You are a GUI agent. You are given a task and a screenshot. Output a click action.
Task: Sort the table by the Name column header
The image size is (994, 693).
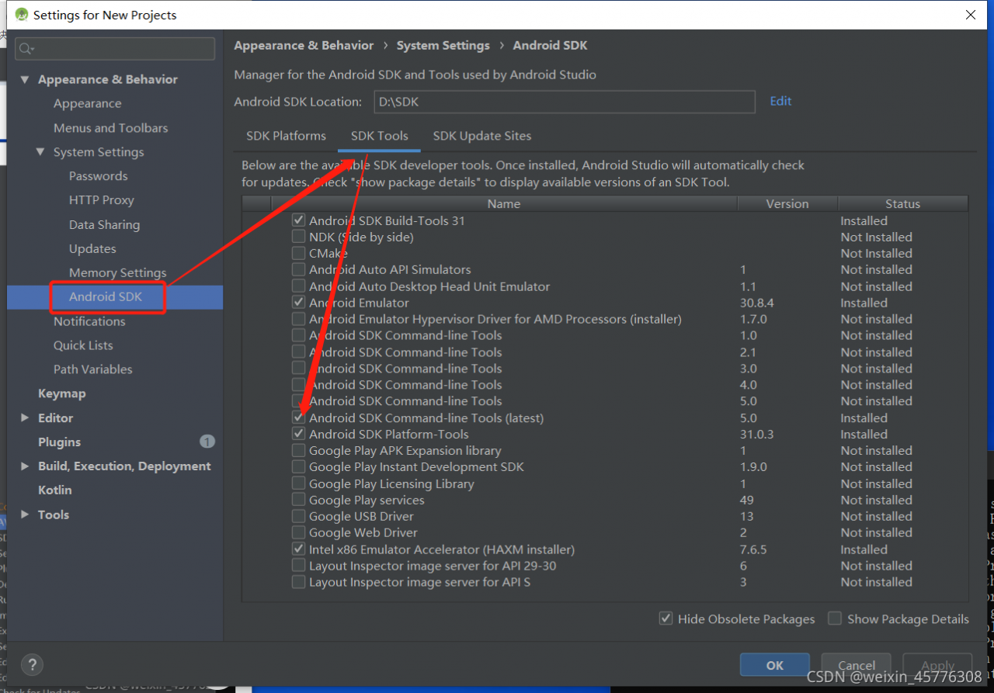pyautogui.click(x=504, y=203)
